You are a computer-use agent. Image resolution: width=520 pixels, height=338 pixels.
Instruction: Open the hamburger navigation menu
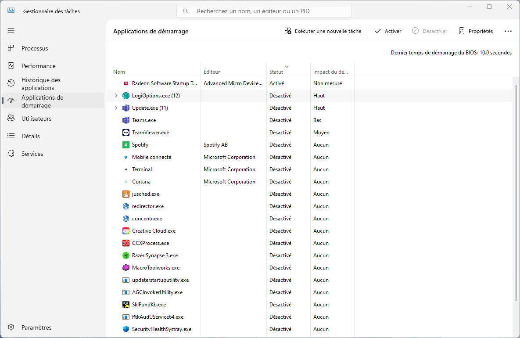pyautogui.click(x=11, y=30)
